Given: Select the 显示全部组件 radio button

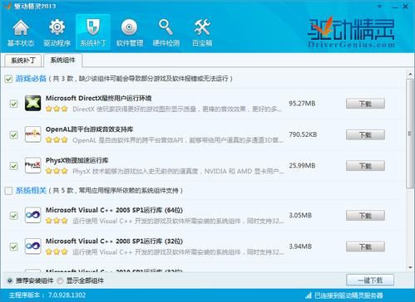Looking at the screenshot, I should click(60, 280).
